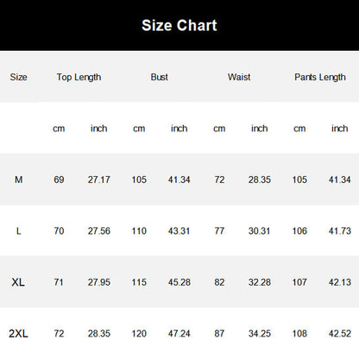Click the Pants Length column header
The width and height of the screenshot is (359, 359).
coord(320,78)
